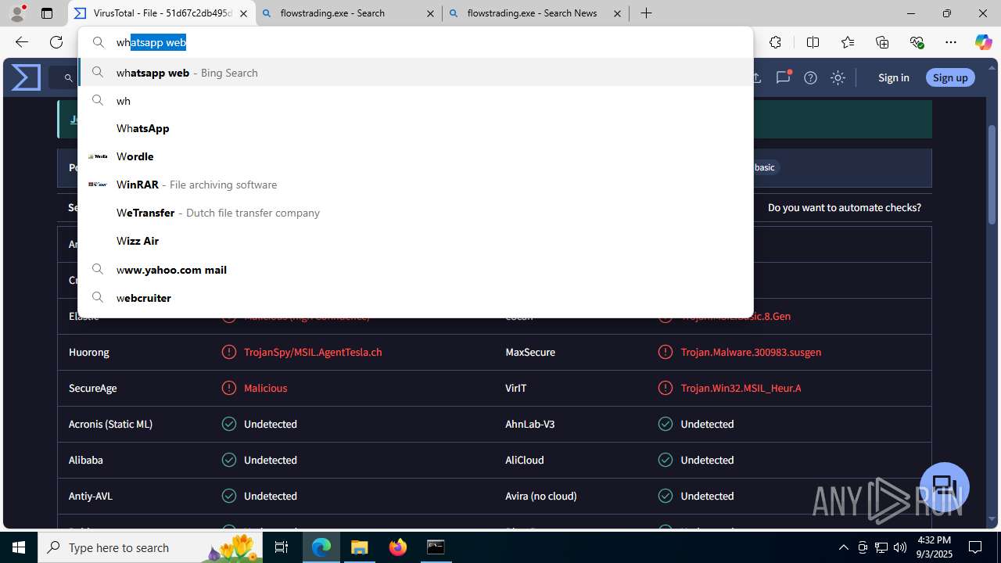Screen dimensions: 1001x563
Task: Click the browser Back arrow
Action: point(22,42)
